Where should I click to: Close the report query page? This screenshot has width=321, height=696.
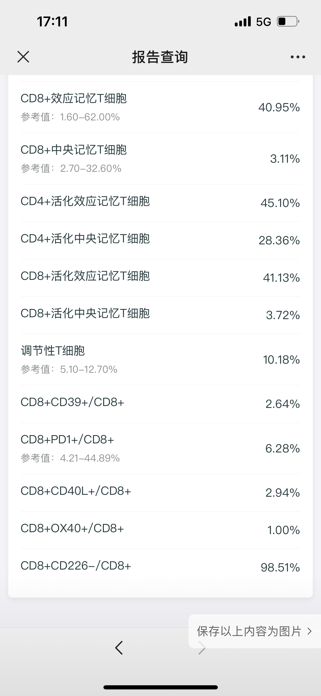[23, 57]
